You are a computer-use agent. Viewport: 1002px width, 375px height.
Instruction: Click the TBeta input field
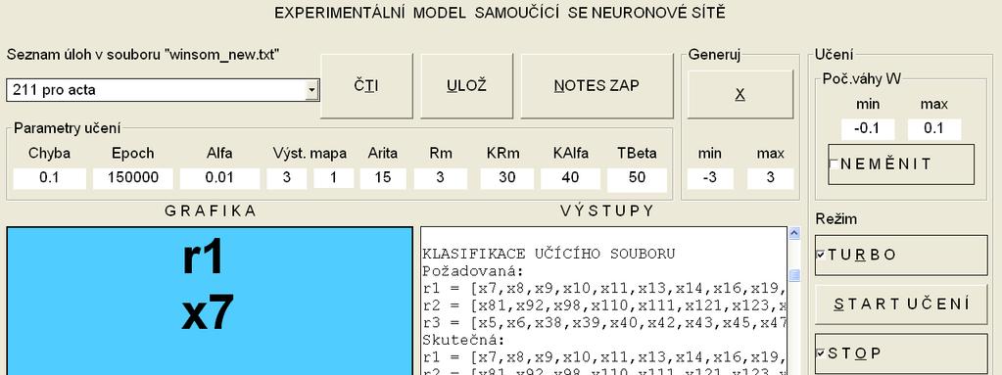click(x=637, y=178)
